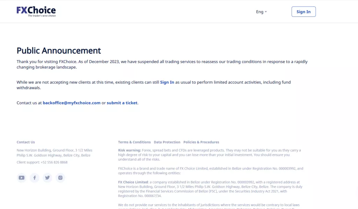Open the submit a ticket link
Screen dimensions: 358x209
tap(122, 103)
